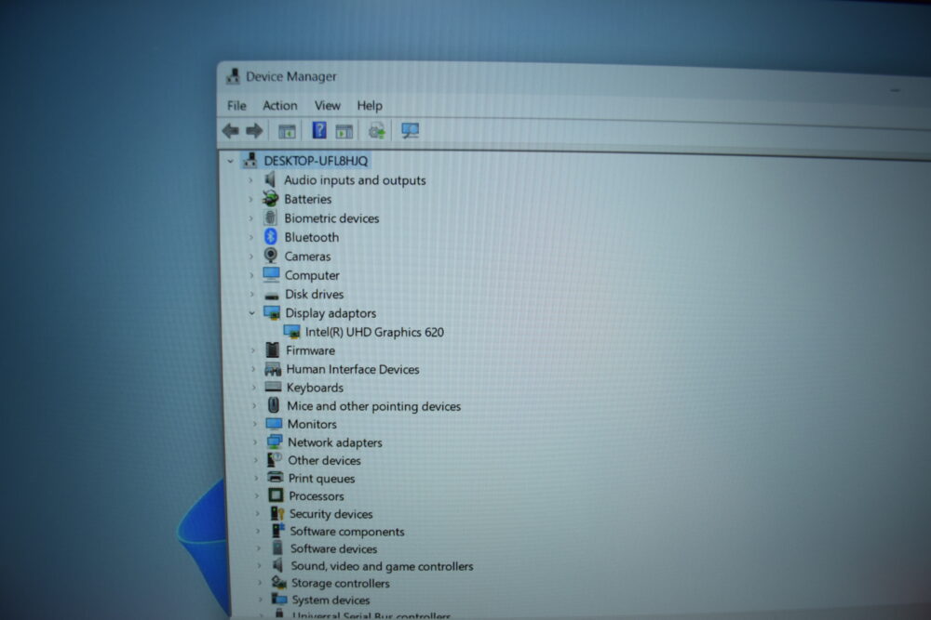Click the Back arrow toolbar icon
The height and width of the screenshot is (620, 931).
point(230,130)
